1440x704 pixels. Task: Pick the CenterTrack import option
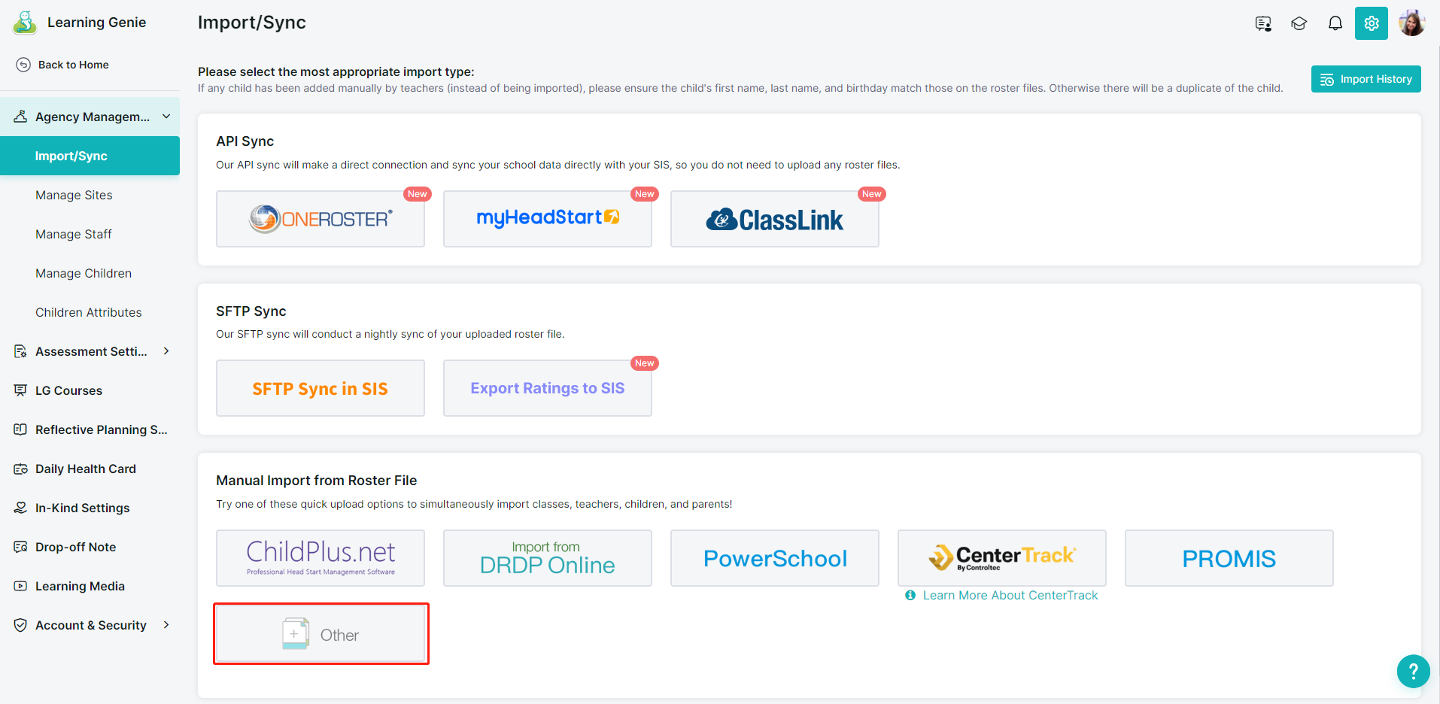pyautogui.click(x=1002, y=558)
